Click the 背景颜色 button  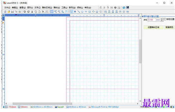tap(169, 27)
